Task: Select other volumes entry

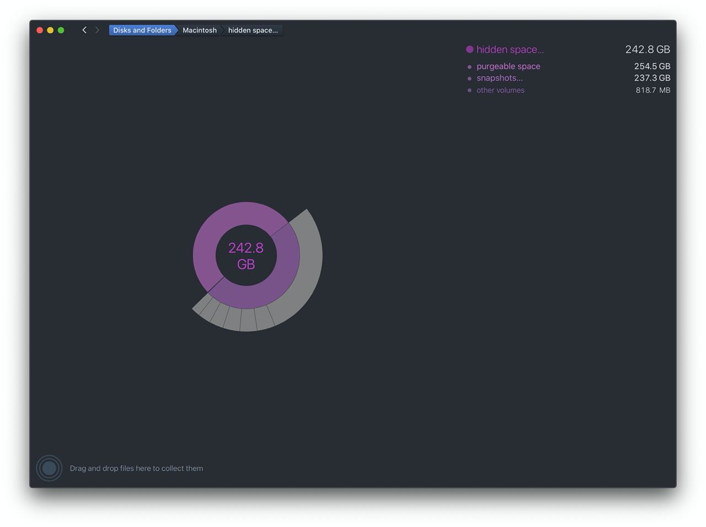Action: click(500, 90)
